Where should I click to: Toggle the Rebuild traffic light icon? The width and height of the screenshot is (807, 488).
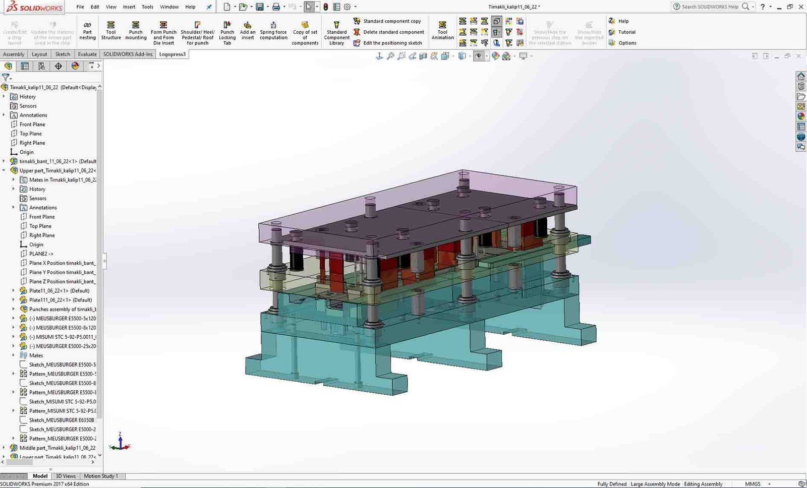(326, 7)
